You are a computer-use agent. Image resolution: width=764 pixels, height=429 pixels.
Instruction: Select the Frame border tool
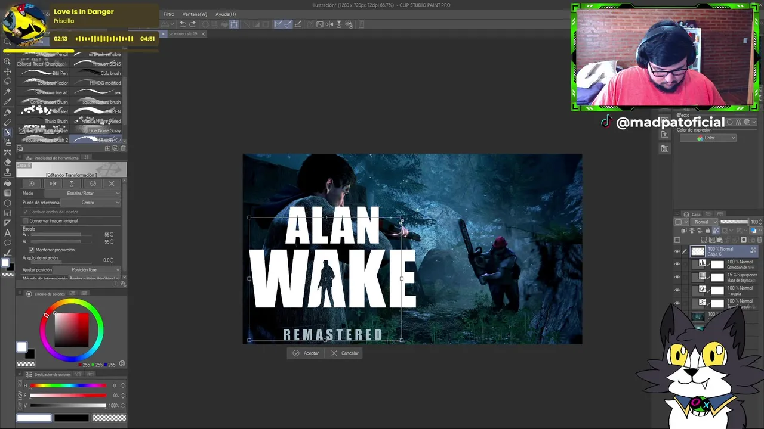[7, 213]
